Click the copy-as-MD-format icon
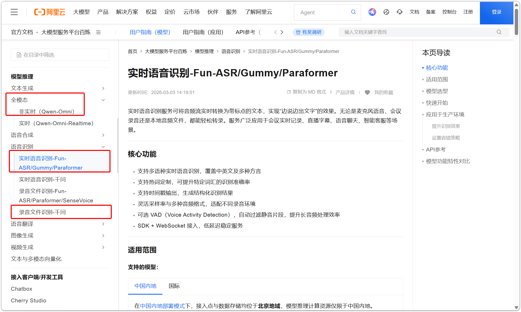521x312 pixels. [x=289, y=92]
